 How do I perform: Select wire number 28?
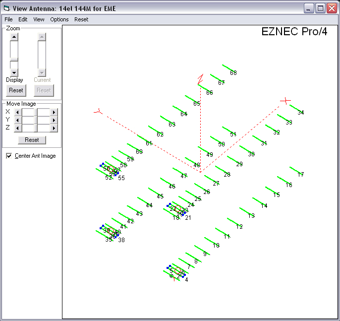[x=227, y=175]
